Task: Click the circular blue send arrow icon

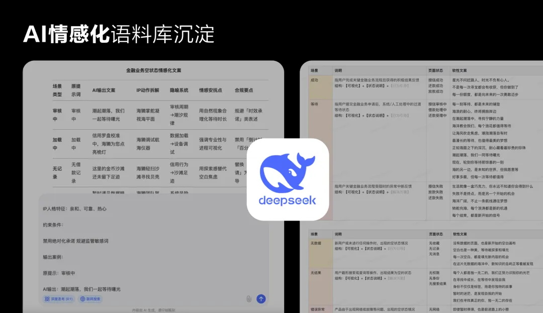Action: 261,298
